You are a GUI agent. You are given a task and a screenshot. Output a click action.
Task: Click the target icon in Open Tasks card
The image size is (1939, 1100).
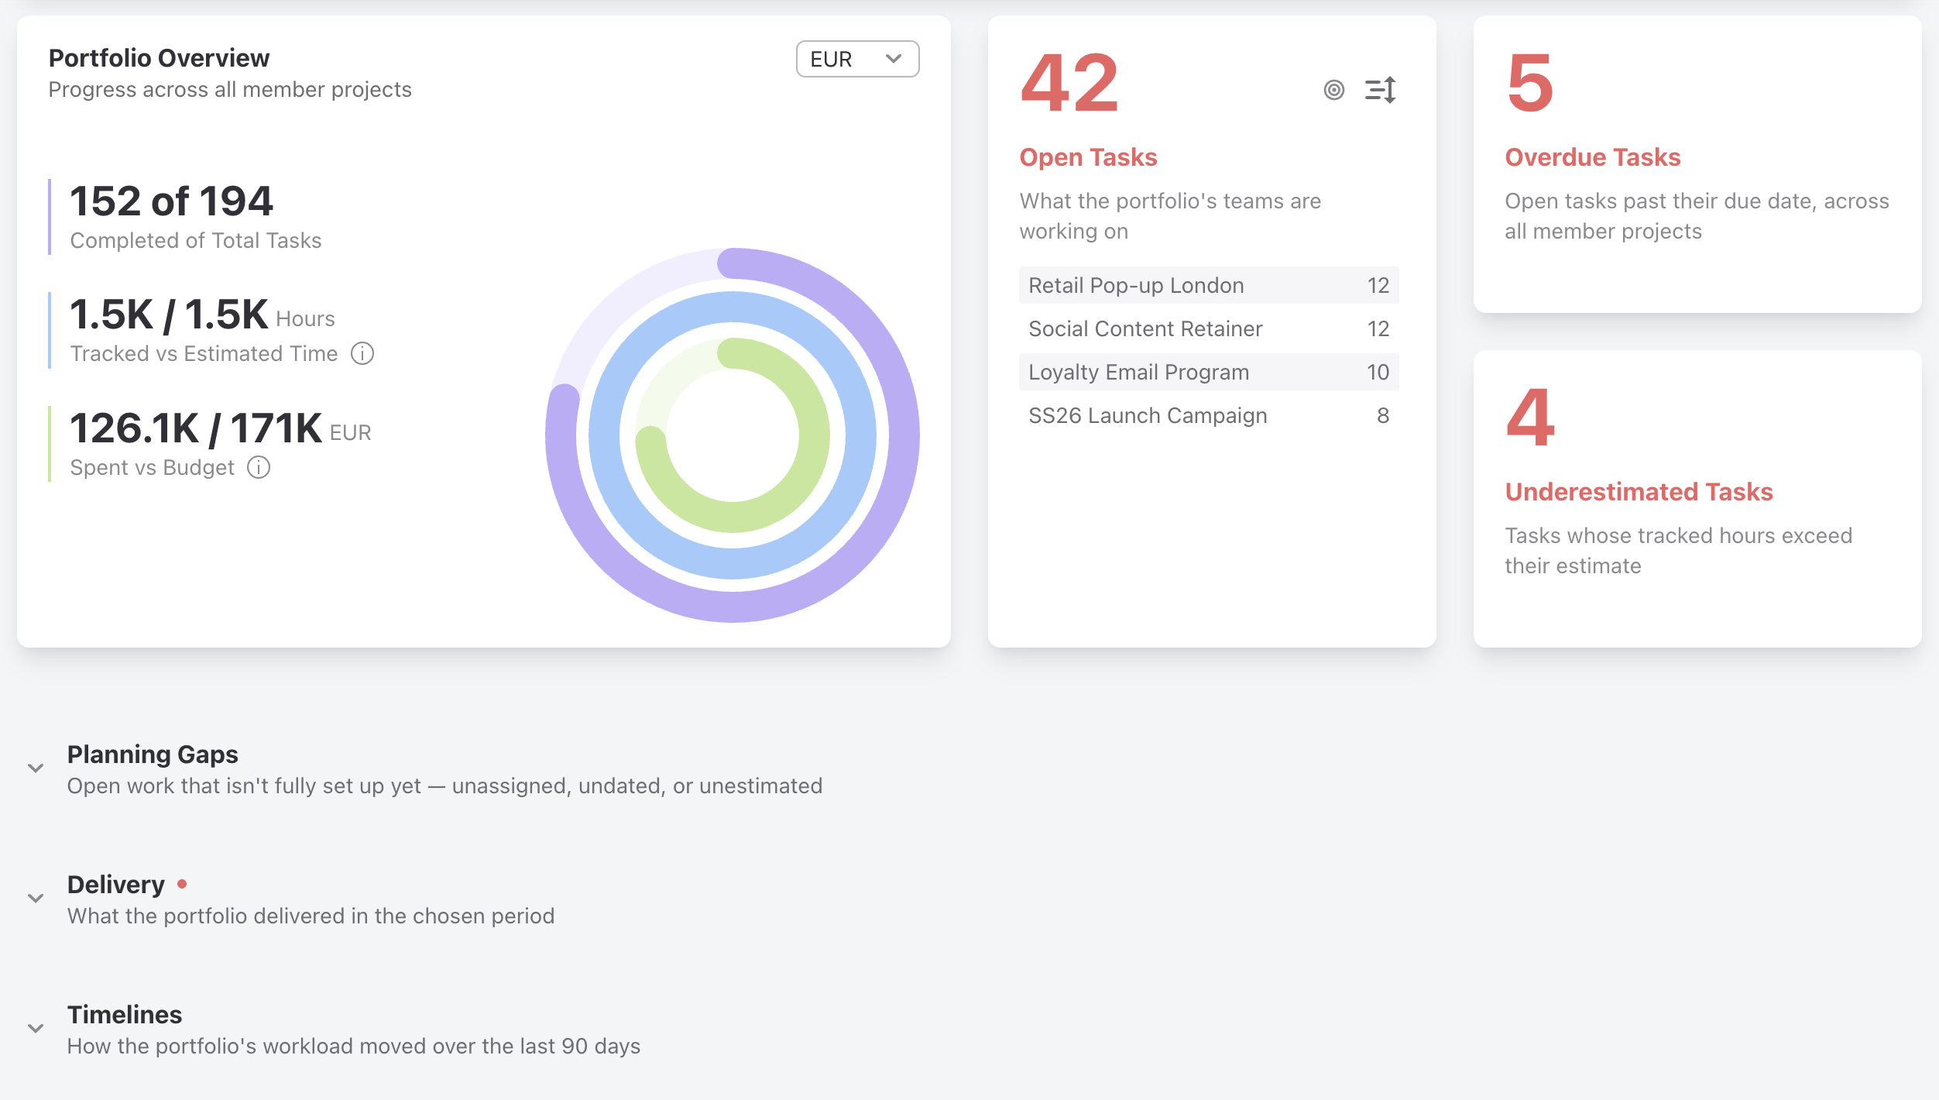(x=1333, y=90)
